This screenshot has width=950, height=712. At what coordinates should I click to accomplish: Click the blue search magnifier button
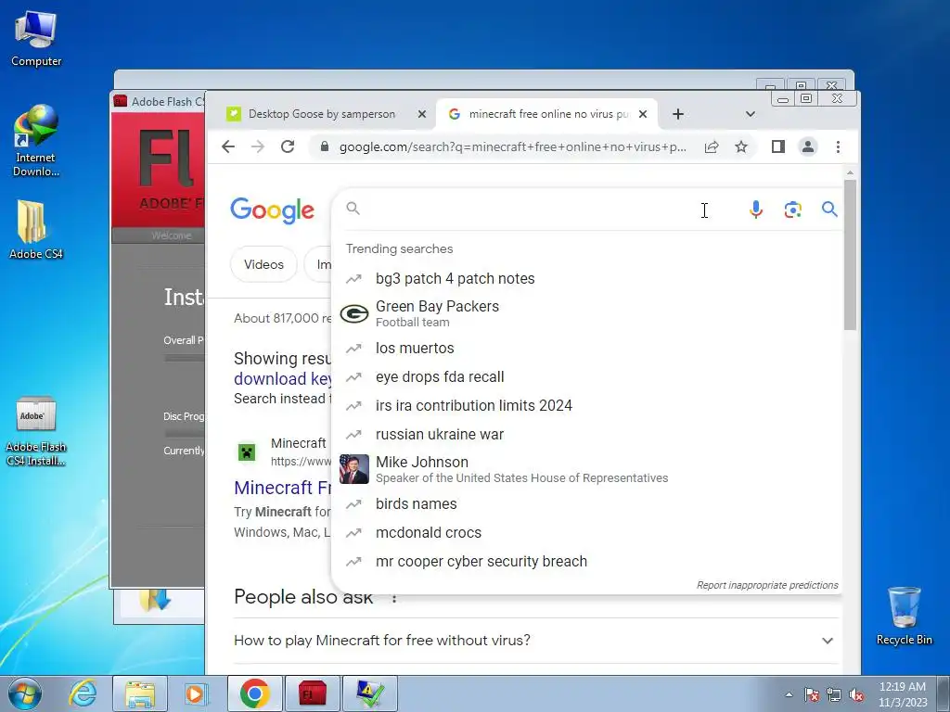coord(829,210)
